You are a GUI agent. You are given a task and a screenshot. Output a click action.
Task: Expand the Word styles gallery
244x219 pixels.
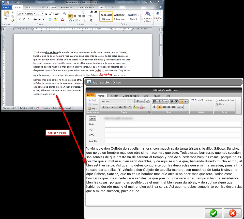[x=142, y=20]
